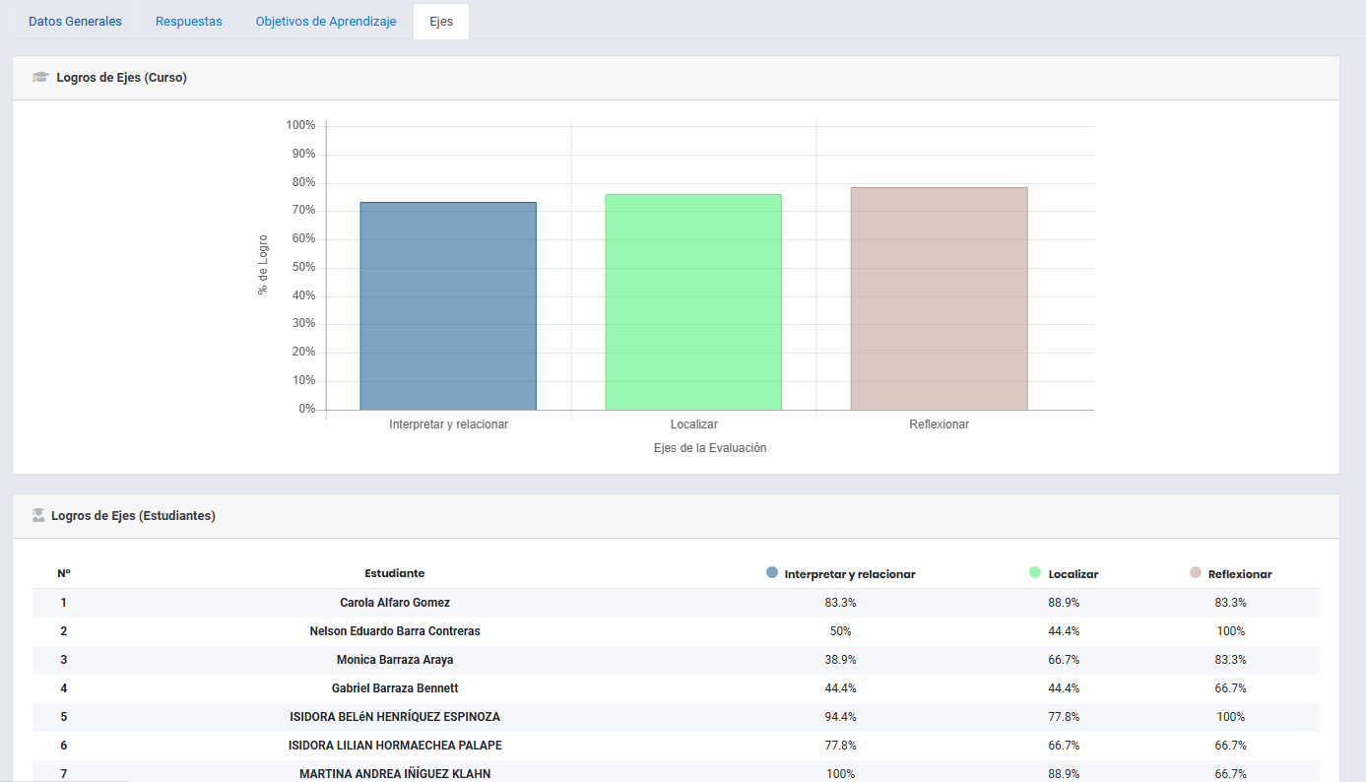Select ISIDORA LILIAN HORMAECHEA PALAPE row name
This screenshot has width=1366, height=782.
click(395, 746)
